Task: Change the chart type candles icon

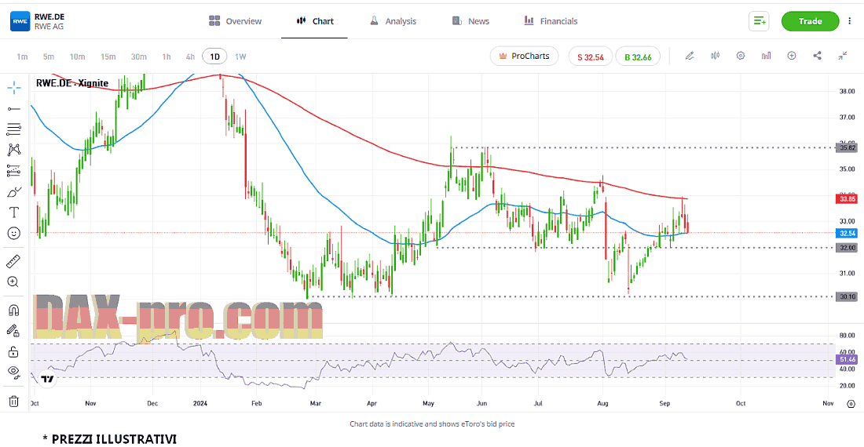Action: coord(716,56)
